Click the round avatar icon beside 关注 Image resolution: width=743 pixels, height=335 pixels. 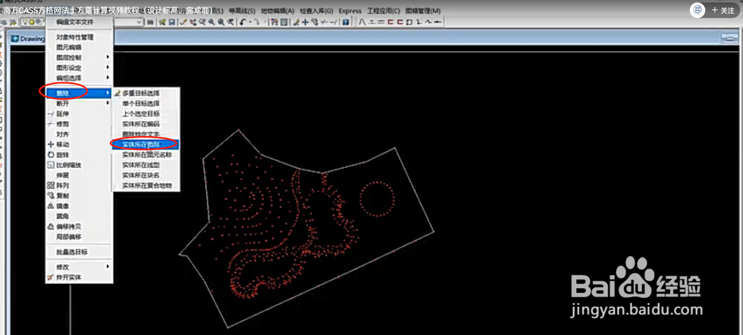(698, 10)
